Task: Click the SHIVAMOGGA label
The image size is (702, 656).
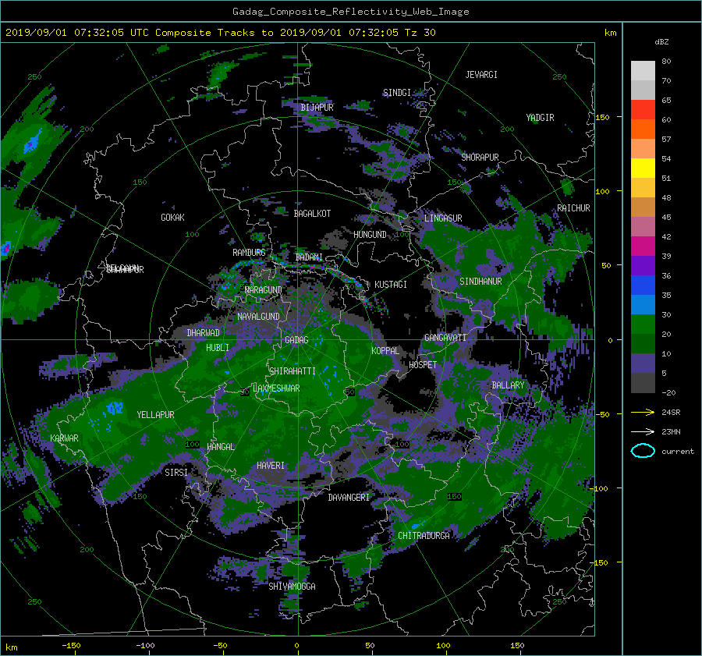Action: tap(292, 587)
